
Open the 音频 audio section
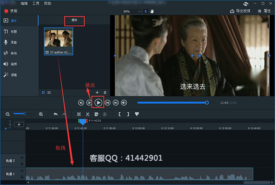10,64
